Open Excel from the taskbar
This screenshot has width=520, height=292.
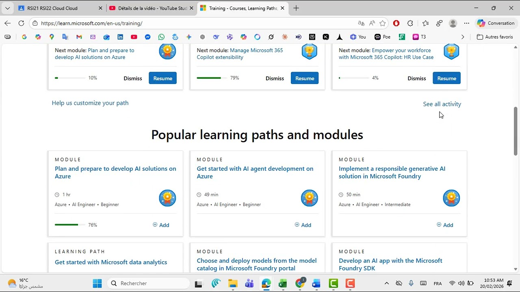(x=283, y=283)
